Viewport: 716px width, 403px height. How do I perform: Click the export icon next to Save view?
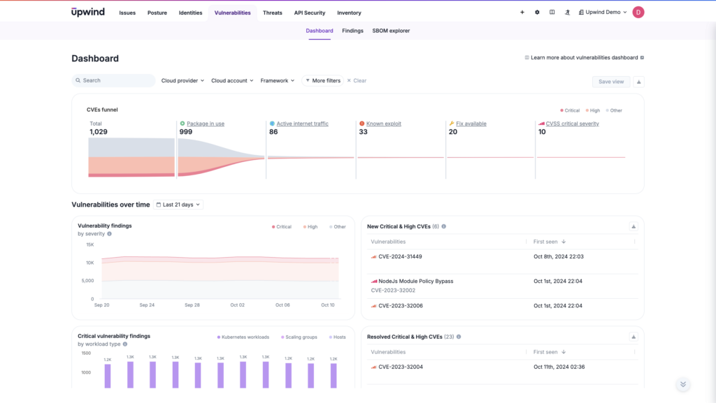point(640,82)
